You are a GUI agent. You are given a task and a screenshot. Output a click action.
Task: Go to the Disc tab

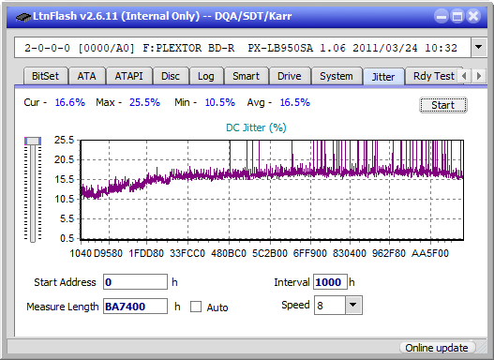[171, 76]
